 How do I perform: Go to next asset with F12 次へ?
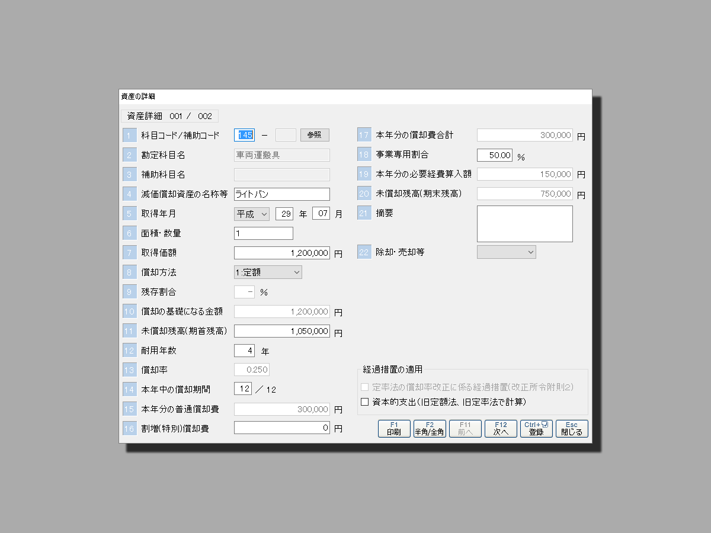click(501, 429)
